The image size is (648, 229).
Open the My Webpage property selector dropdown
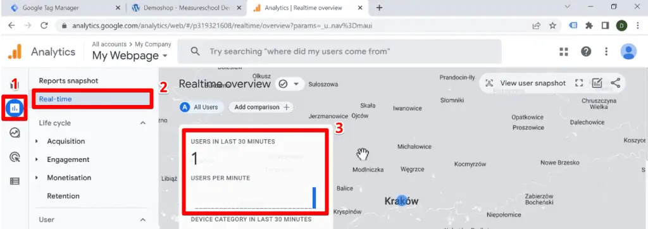(x=130, y=56)
